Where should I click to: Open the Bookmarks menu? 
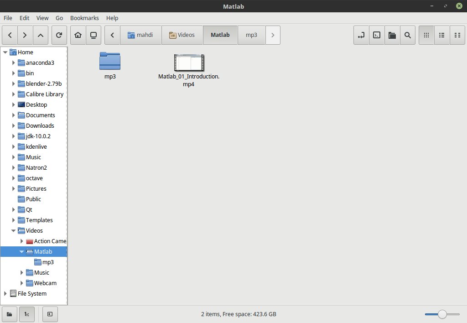click(x=84, y=18)
